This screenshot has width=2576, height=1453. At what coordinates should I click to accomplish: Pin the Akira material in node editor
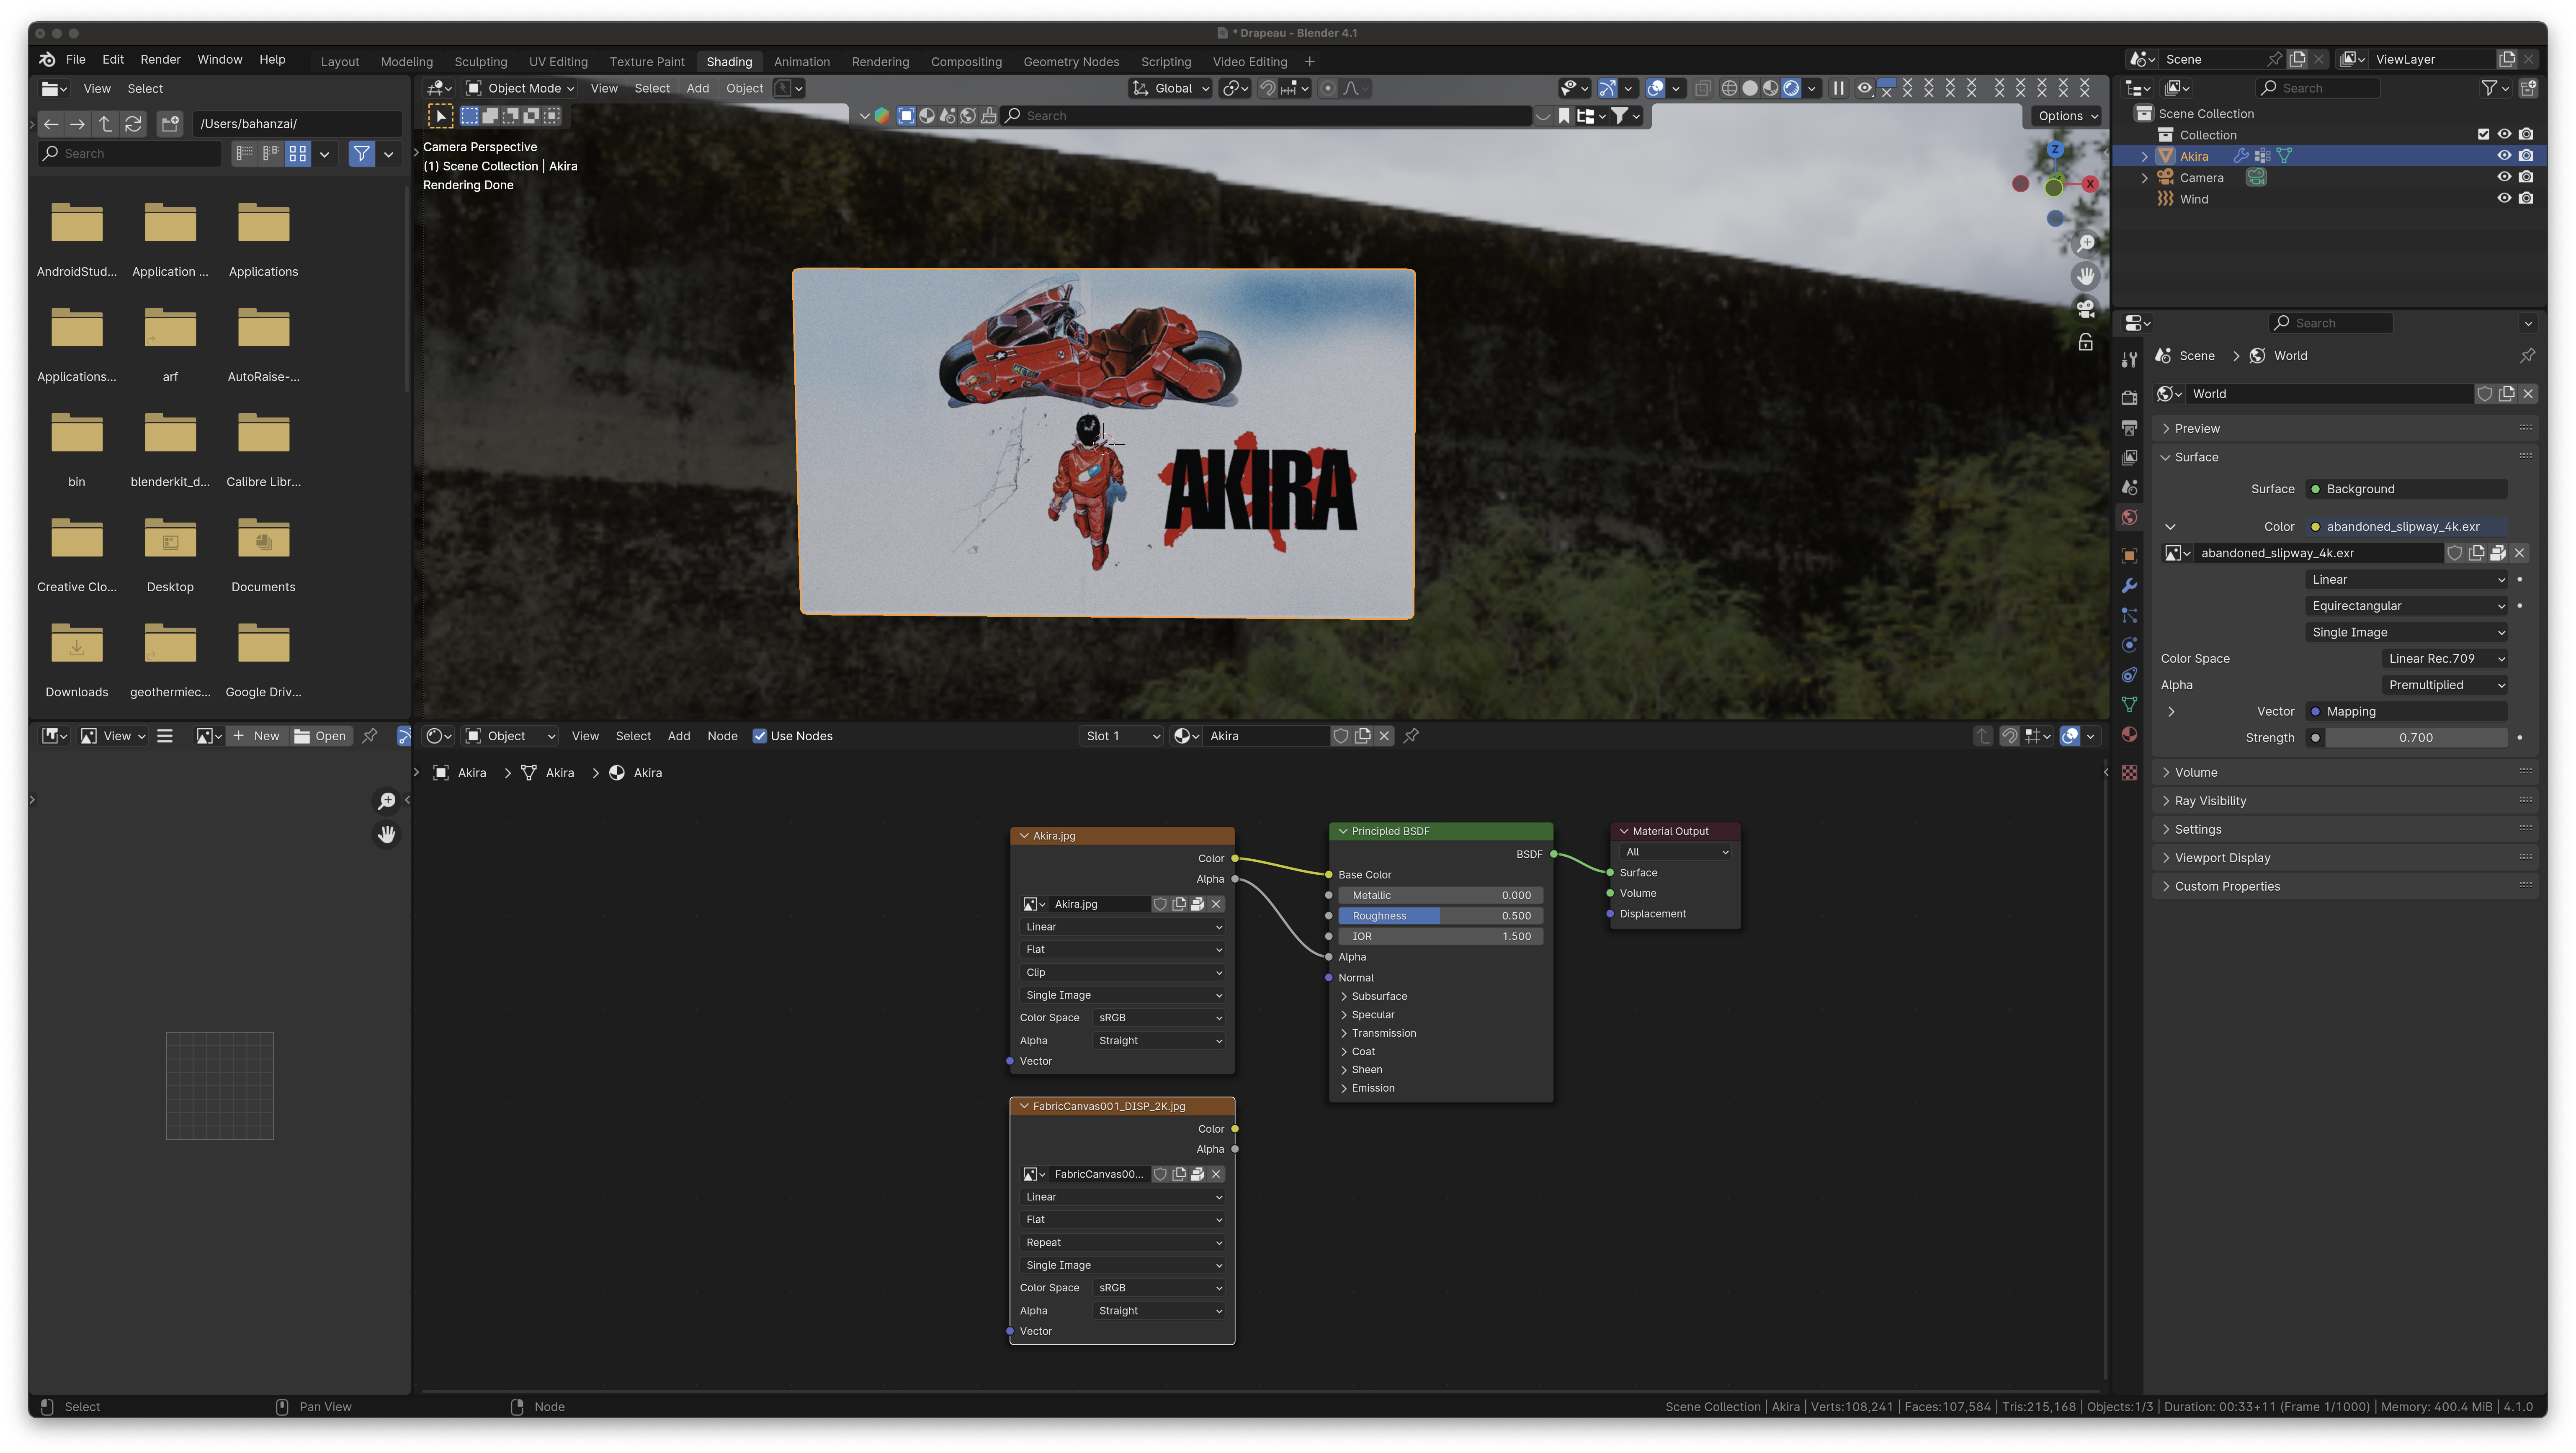tap(1411, 736)
